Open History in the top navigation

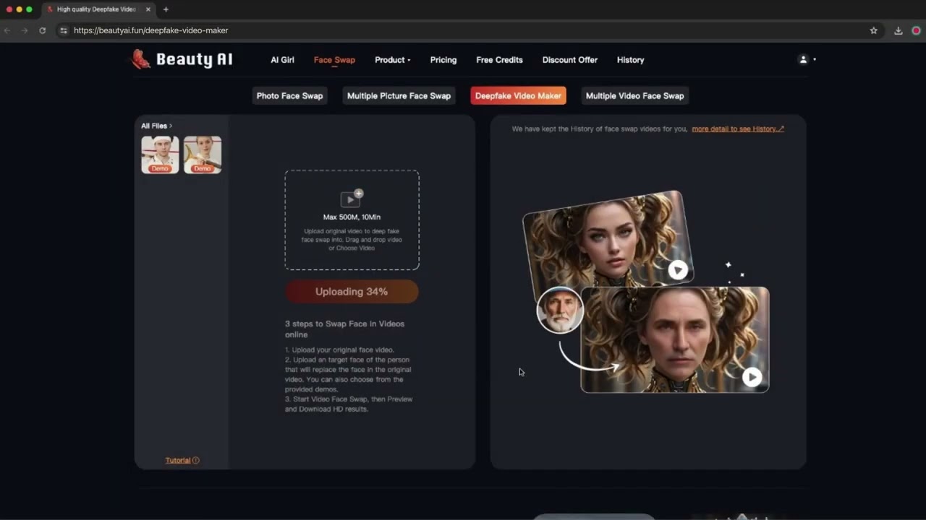630,60
